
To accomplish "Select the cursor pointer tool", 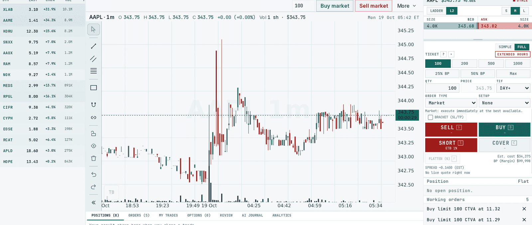I will coord(93,30).
